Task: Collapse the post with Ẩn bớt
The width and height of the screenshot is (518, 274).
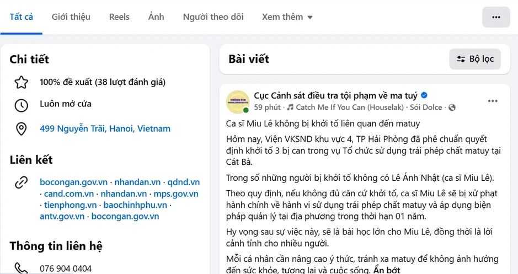Action: coord(387,270)
